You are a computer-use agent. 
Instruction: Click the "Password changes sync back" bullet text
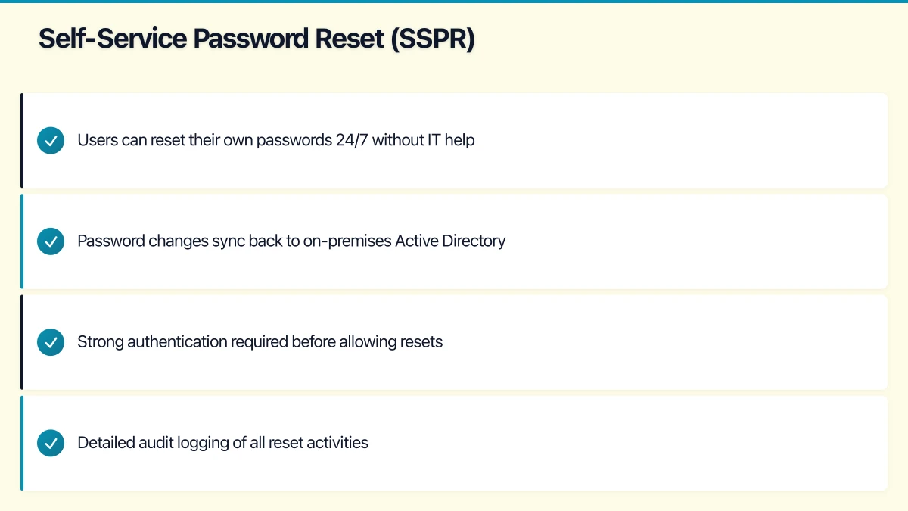click(x=291, y=241)
